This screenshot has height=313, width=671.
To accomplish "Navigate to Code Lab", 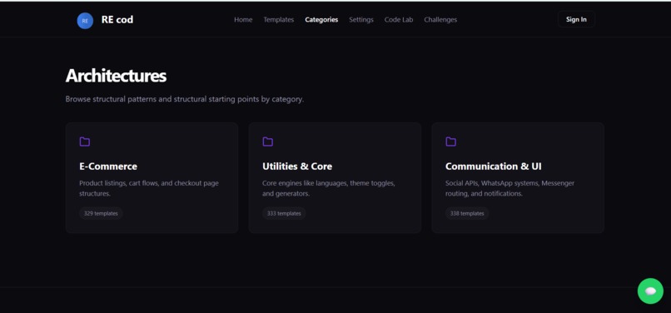I will [x=399, y=20].
